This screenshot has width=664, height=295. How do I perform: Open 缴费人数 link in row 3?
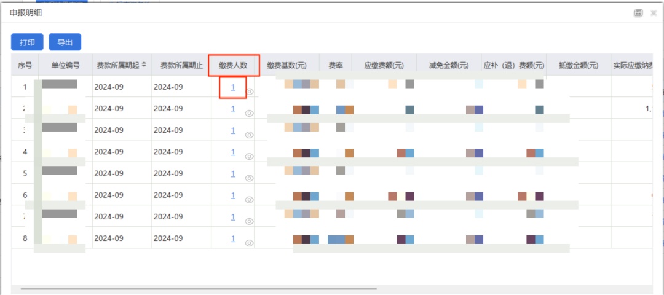(x=233, y=130)
